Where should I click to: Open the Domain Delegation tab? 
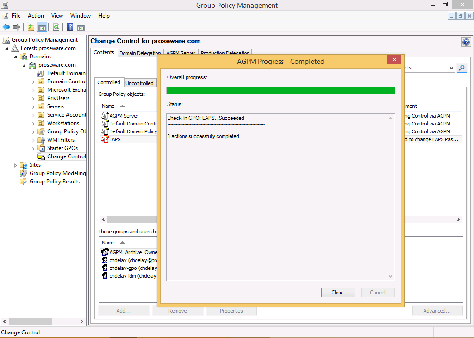[140, 53]
